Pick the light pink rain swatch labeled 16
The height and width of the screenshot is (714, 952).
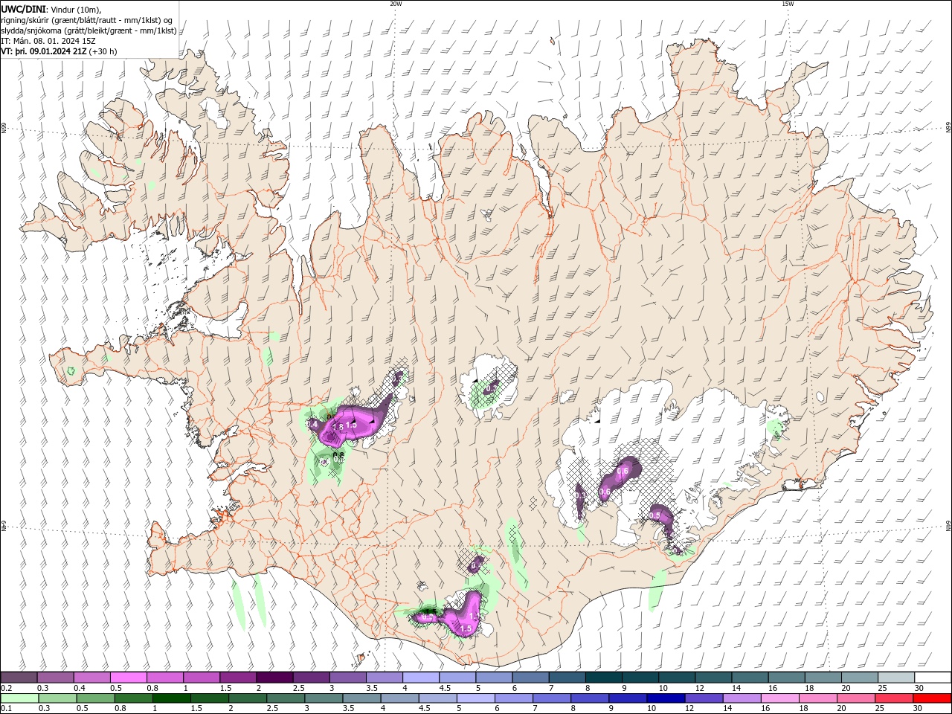click(x=779, y=698)
